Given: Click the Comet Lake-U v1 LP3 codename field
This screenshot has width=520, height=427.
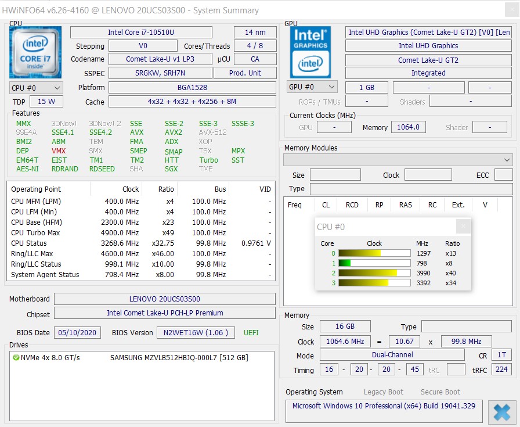Looking at the screenshot, I should point(160,59).
